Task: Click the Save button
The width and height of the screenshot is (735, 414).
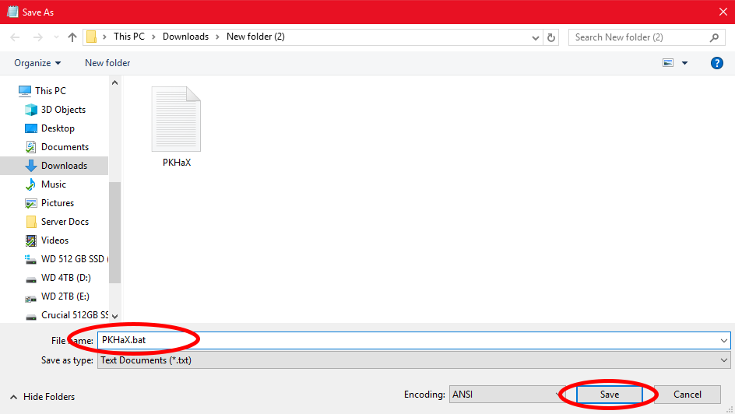Action: tap(610, 395)
